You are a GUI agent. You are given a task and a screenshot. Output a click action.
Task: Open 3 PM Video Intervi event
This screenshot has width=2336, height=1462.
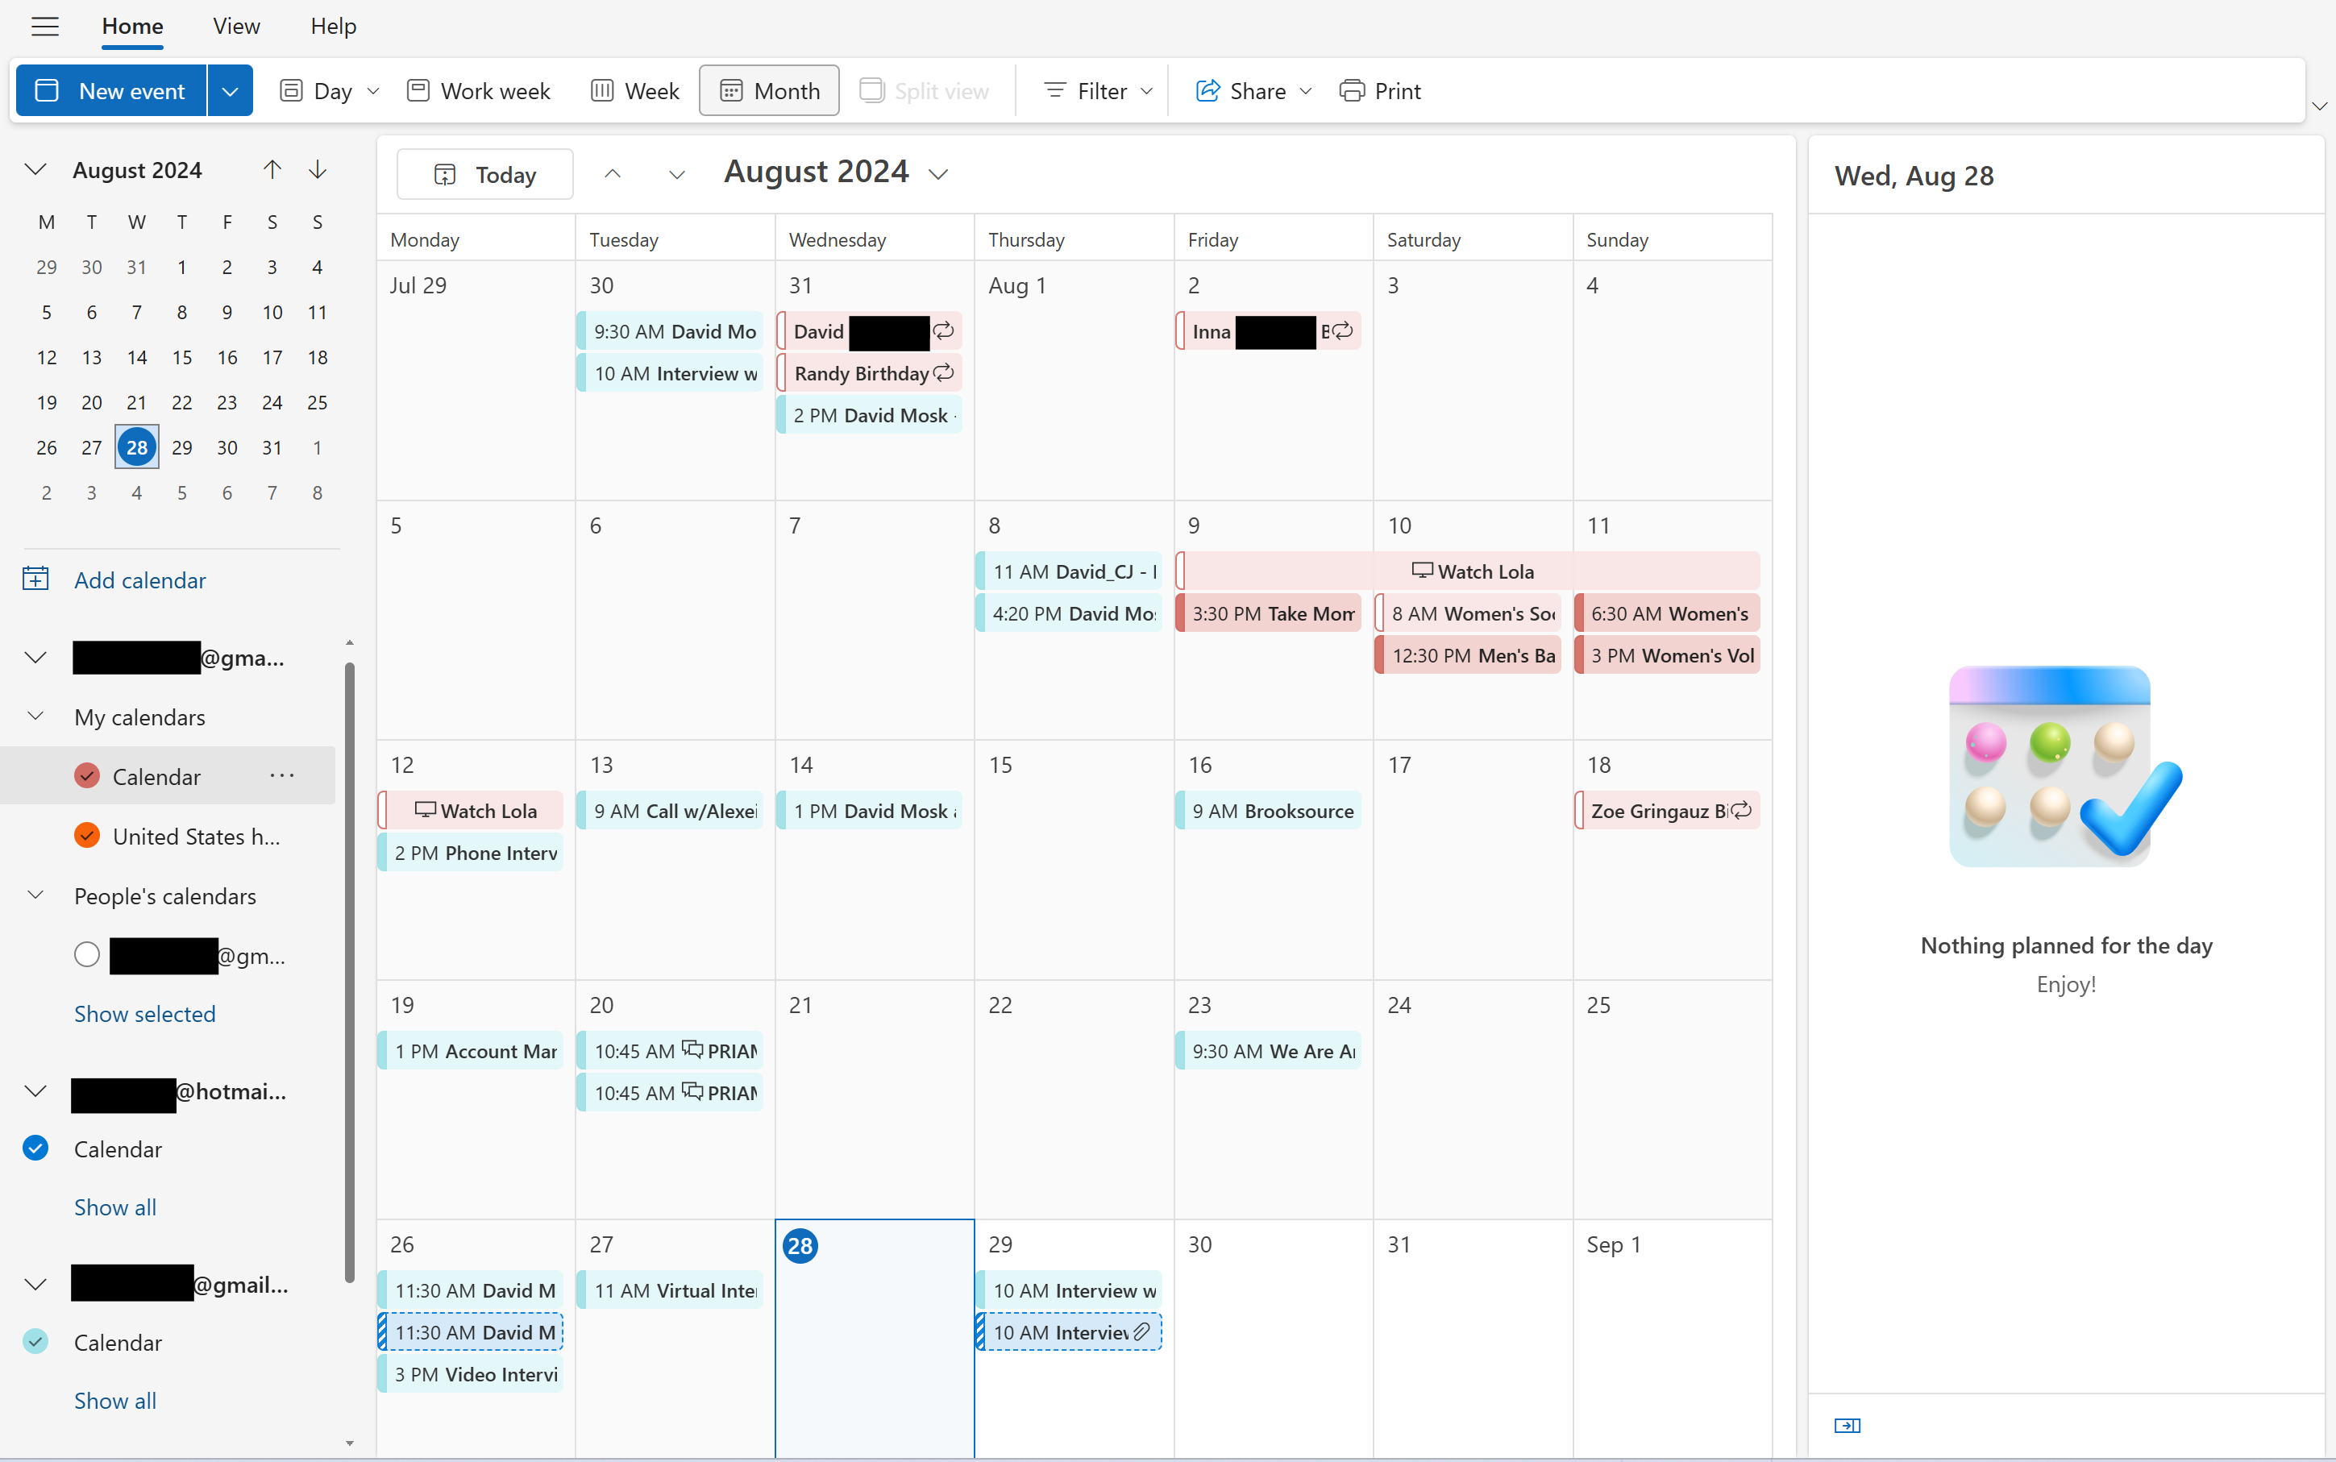point(470,1374)
